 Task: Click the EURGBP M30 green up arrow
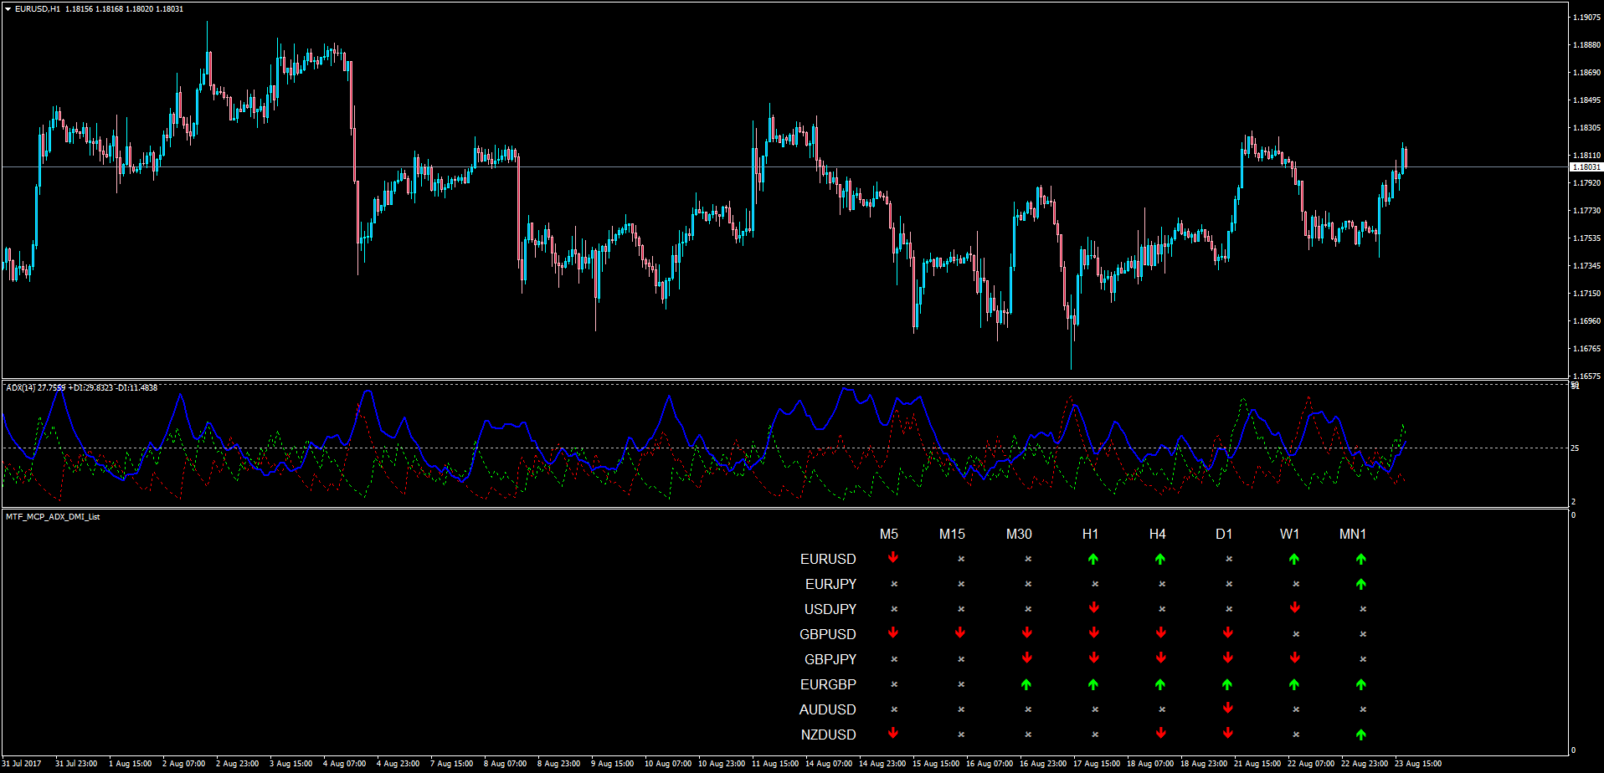click(x=1026, y=684)
